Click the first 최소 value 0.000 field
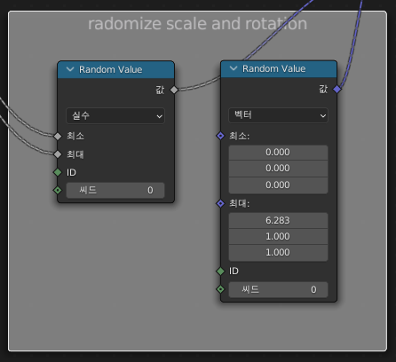 [278, 153]
